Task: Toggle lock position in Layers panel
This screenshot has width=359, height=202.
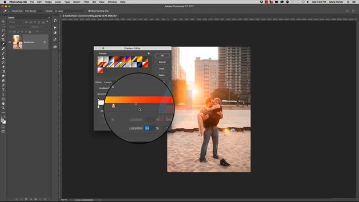Action: click(x=22, y=32)
